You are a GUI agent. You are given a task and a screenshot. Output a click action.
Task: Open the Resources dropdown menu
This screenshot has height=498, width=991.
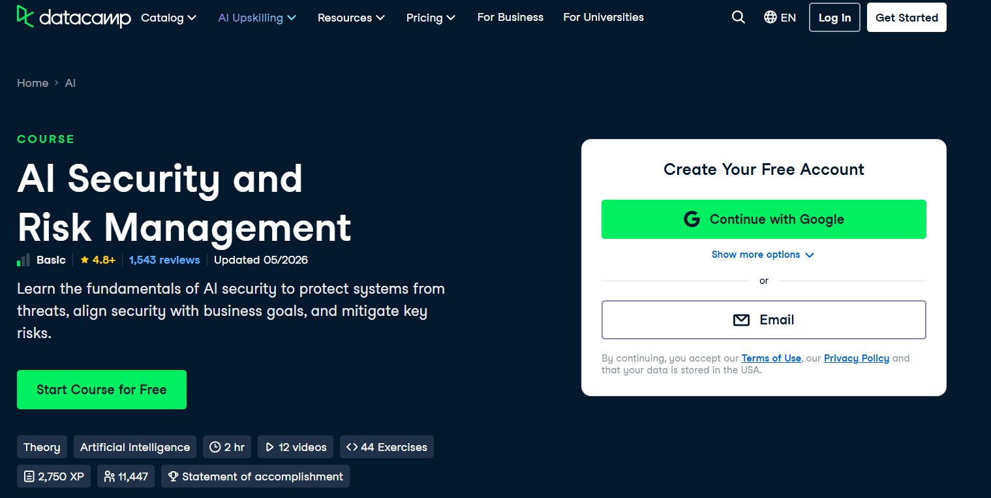pyautogui.click(x=351, y=18)
